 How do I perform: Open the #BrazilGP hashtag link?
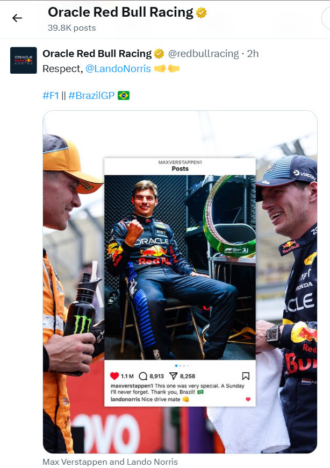tap(91, 96)
